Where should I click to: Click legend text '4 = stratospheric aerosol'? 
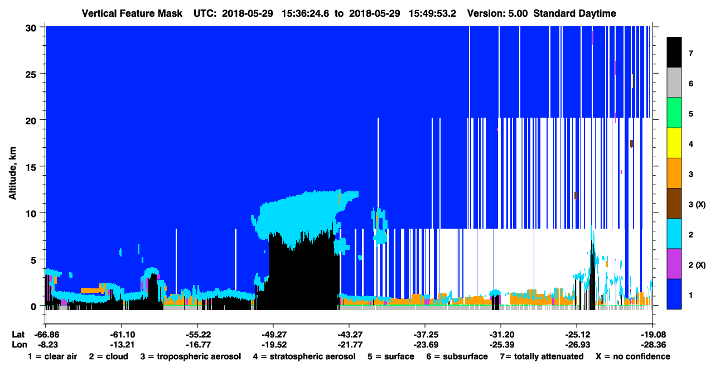coord(304,356)
